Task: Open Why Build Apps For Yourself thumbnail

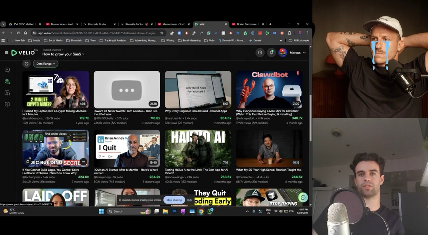Action: click(198, 89)
